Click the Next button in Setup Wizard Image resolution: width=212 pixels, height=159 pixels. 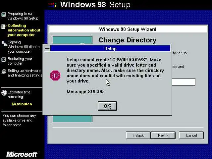pos(163,135)
